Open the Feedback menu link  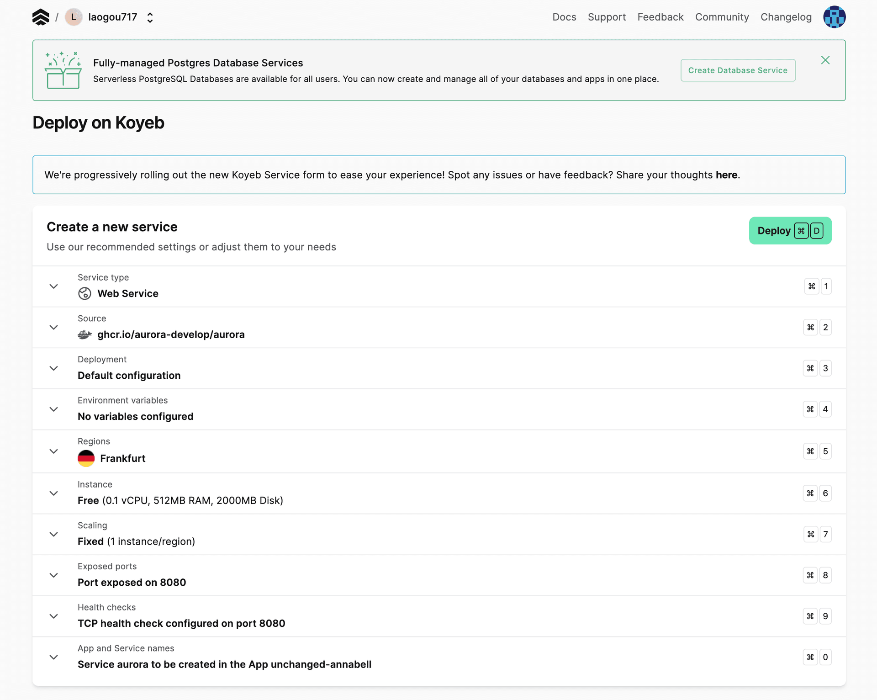(x=660, y=17)
